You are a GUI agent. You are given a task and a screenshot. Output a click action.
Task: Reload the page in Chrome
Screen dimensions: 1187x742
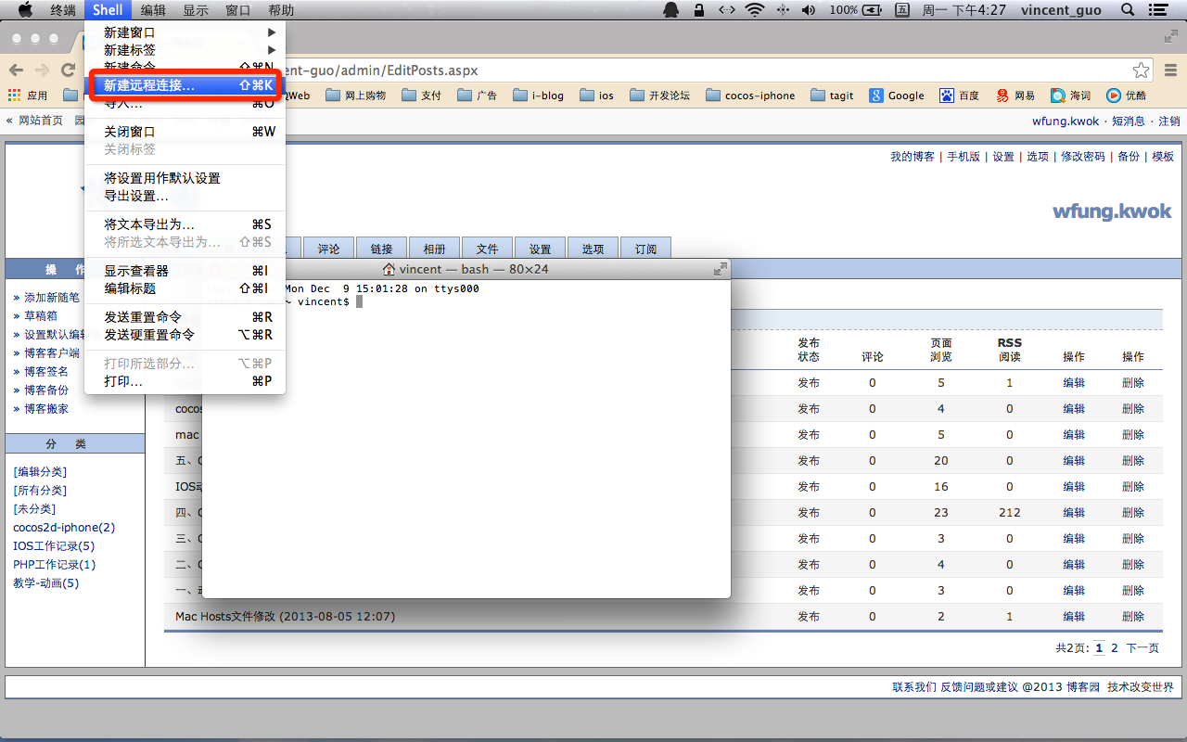click(68, 70)
